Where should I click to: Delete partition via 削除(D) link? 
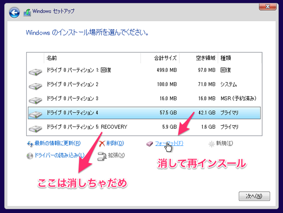click(x=115, y=143)
